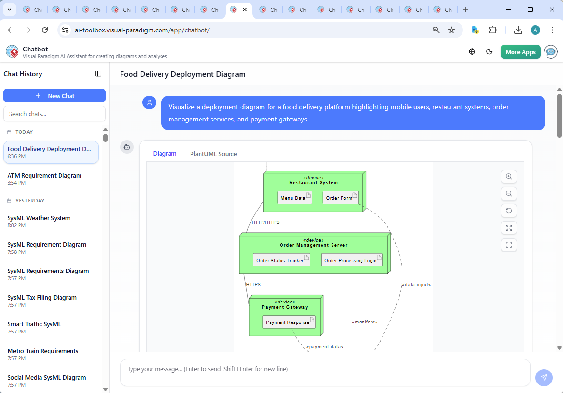Screen dimensions: 563x393
Task: Open the language selector globe icon
Action: 472,51
